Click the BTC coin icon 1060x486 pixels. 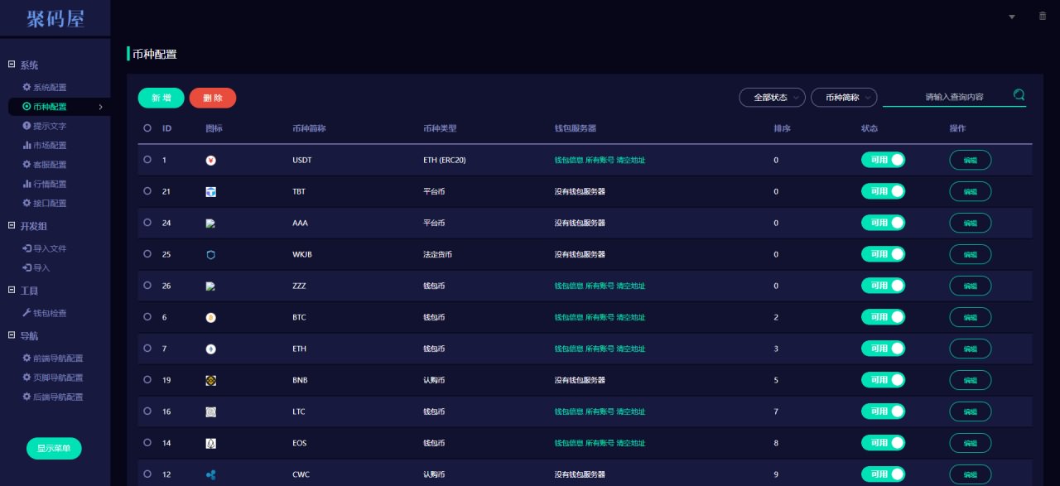point(210,317)
